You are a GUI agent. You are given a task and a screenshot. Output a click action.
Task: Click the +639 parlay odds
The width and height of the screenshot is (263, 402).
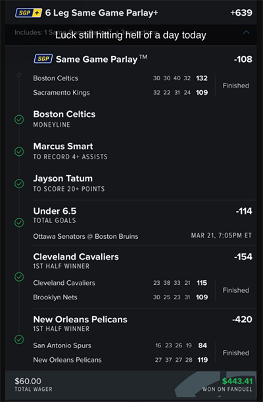tap(241, 13)
